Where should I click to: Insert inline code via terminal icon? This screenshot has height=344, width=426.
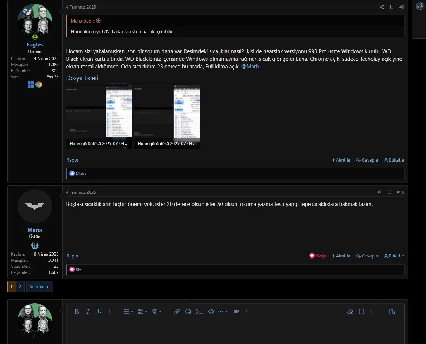(x=200, y=311)
